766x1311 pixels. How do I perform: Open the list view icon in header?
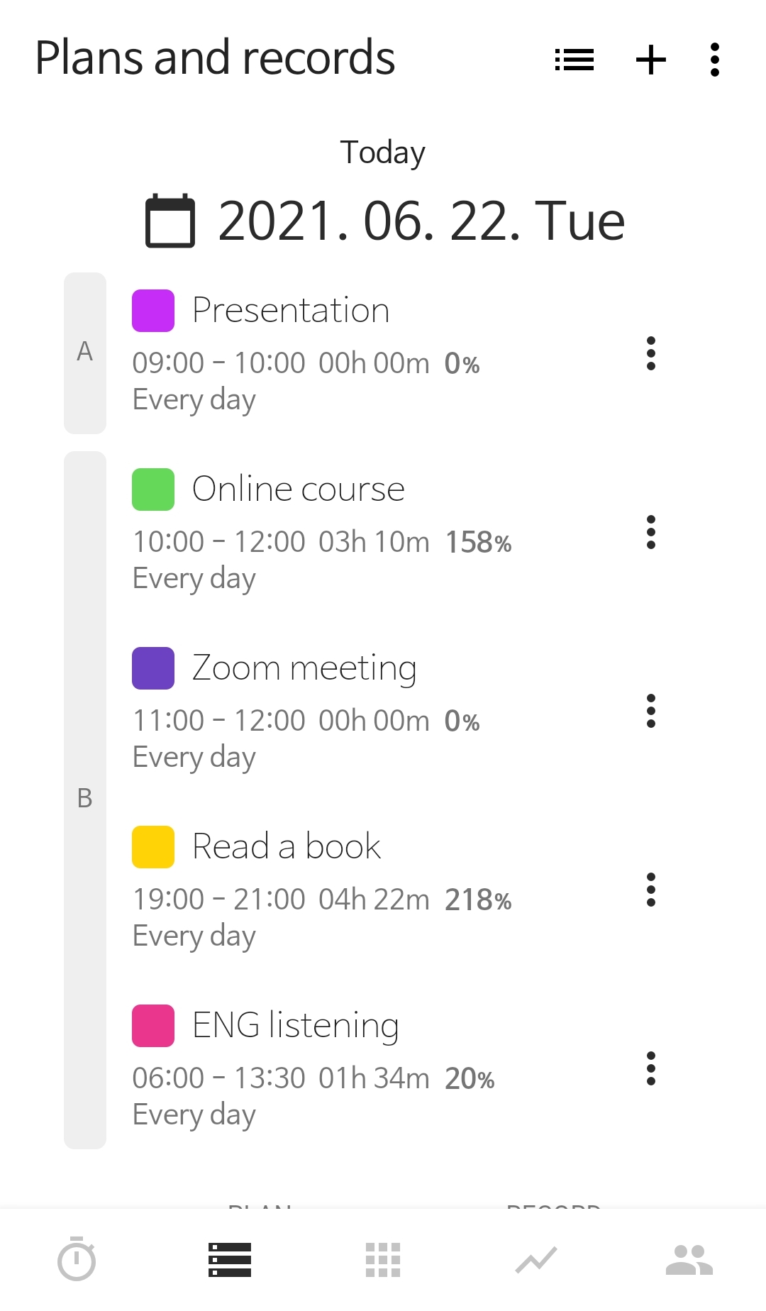point(574,60)
